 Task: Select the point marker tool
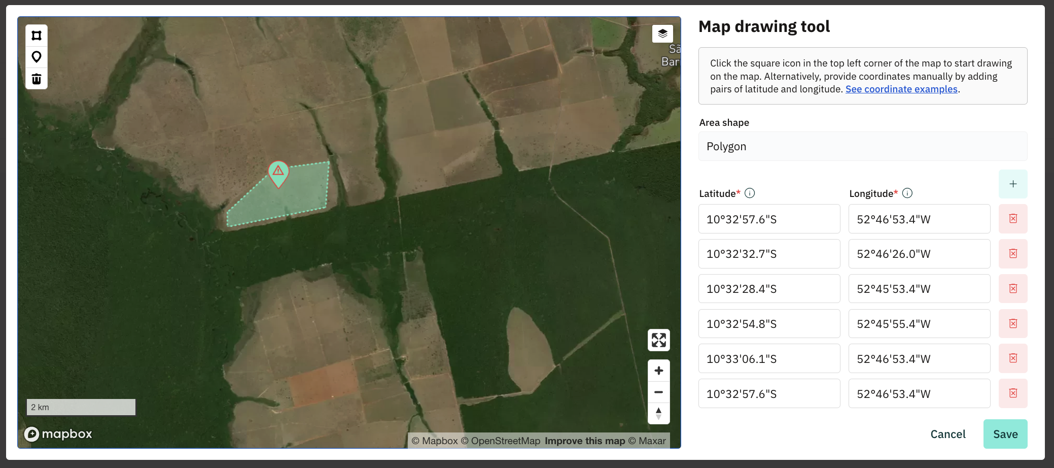[37, 57]
